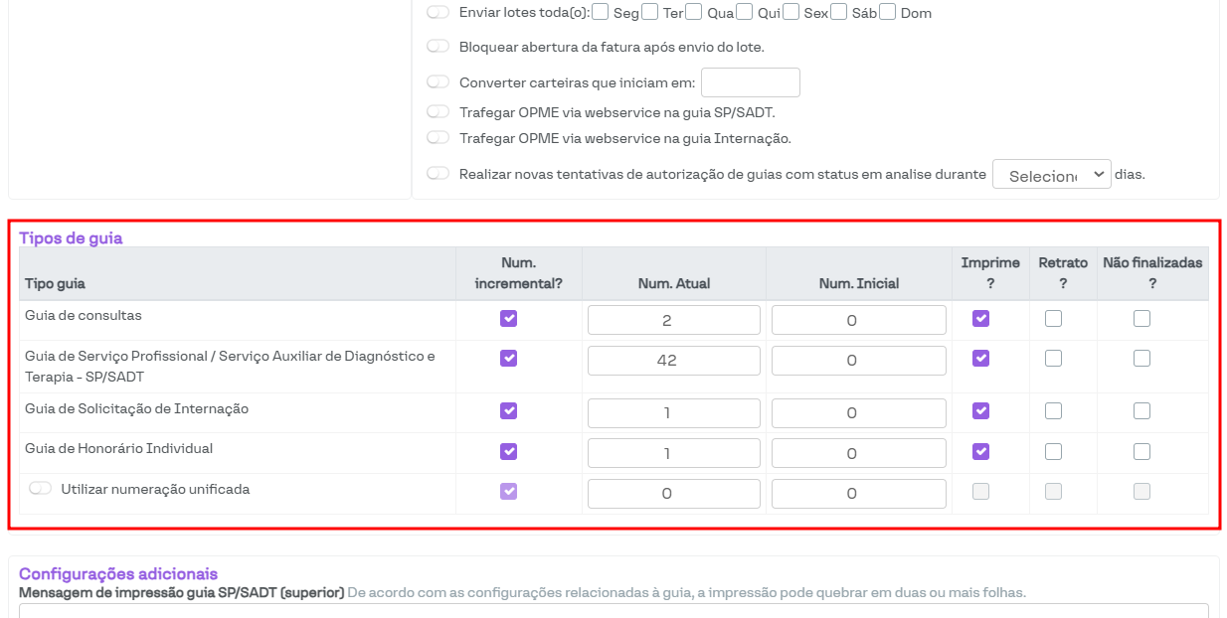Image resolution: width=1227 pixels, height=618 pixels.
Task: Click the 'Converter carteiras' text input field
Action: [750, 82]
